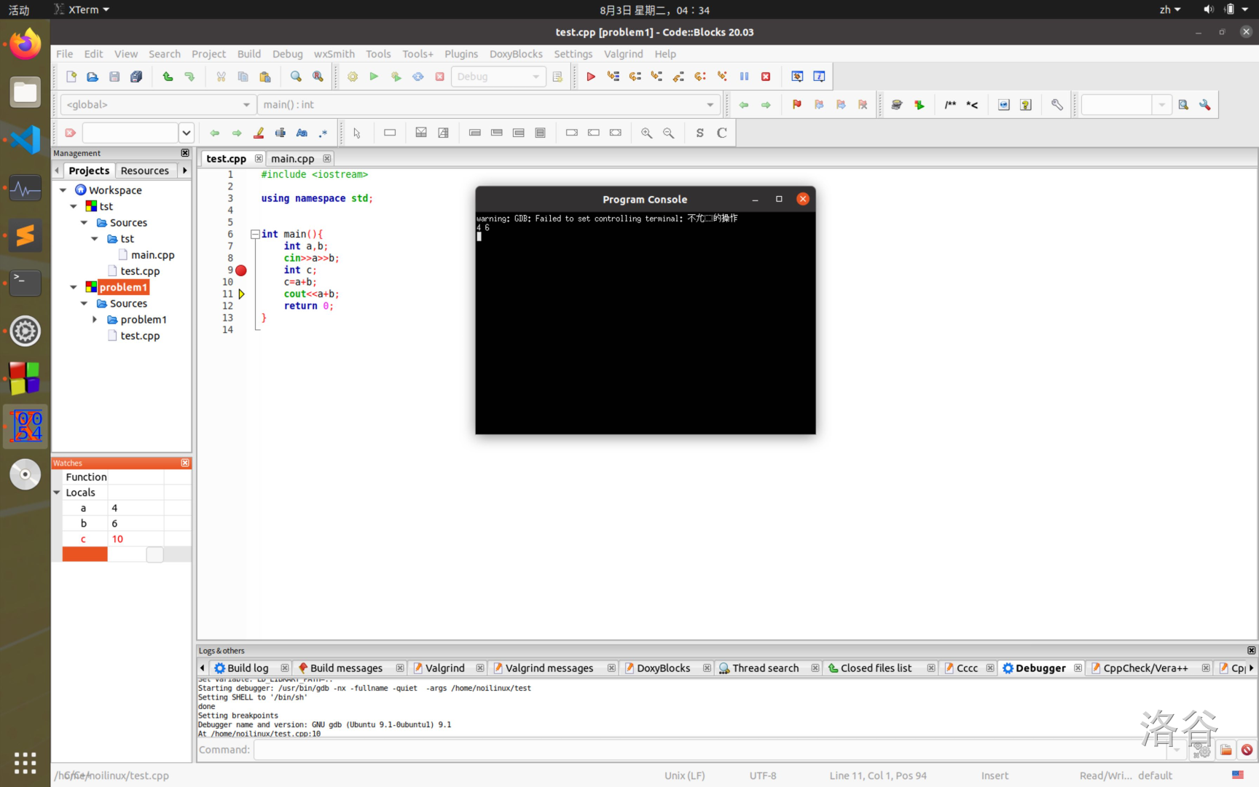Click the Rebuild icon

(418, 77)
